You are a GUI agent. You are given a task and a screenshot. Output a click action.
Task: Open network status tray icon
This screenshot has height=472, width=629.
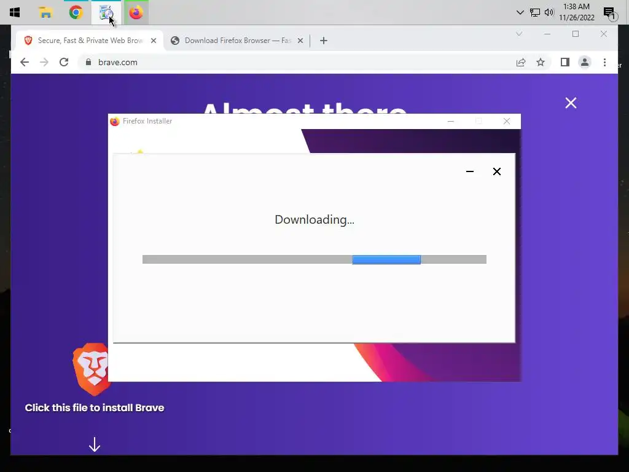(535, 12)
